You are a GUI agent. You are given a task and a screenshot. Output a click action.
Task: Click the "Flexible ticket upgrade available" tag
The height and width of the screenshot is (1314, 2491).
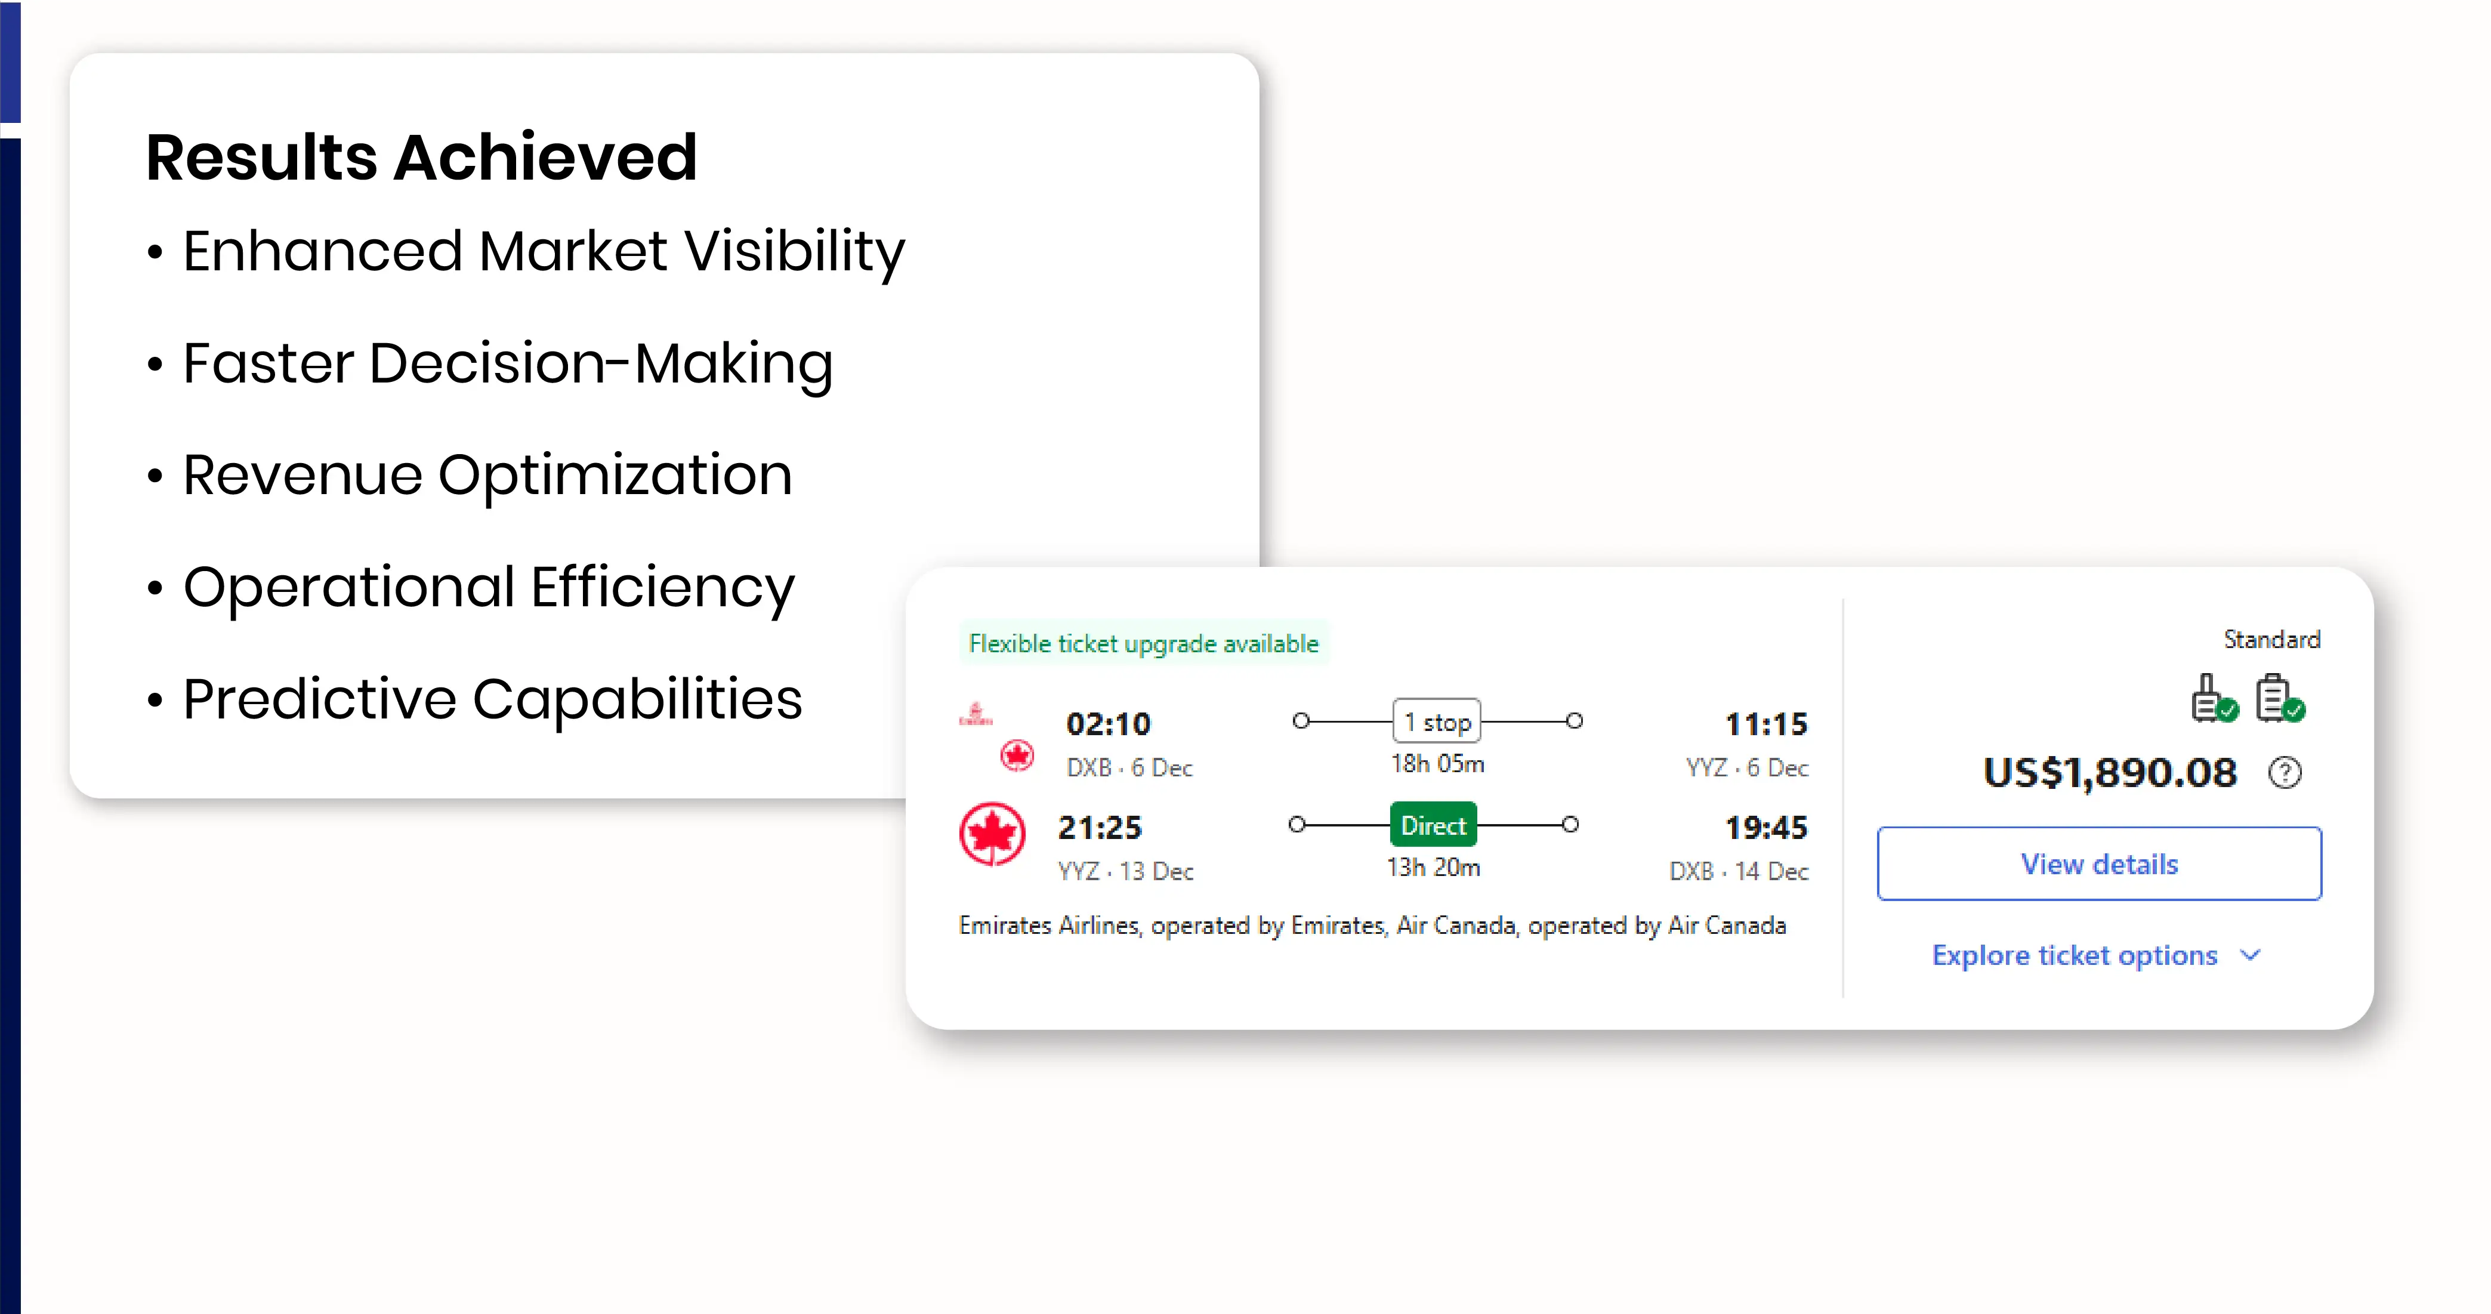[1143, 644]
